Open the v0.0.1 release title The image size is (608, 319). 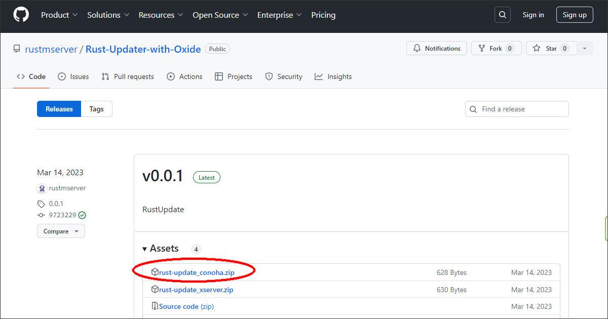coord(163,176)
